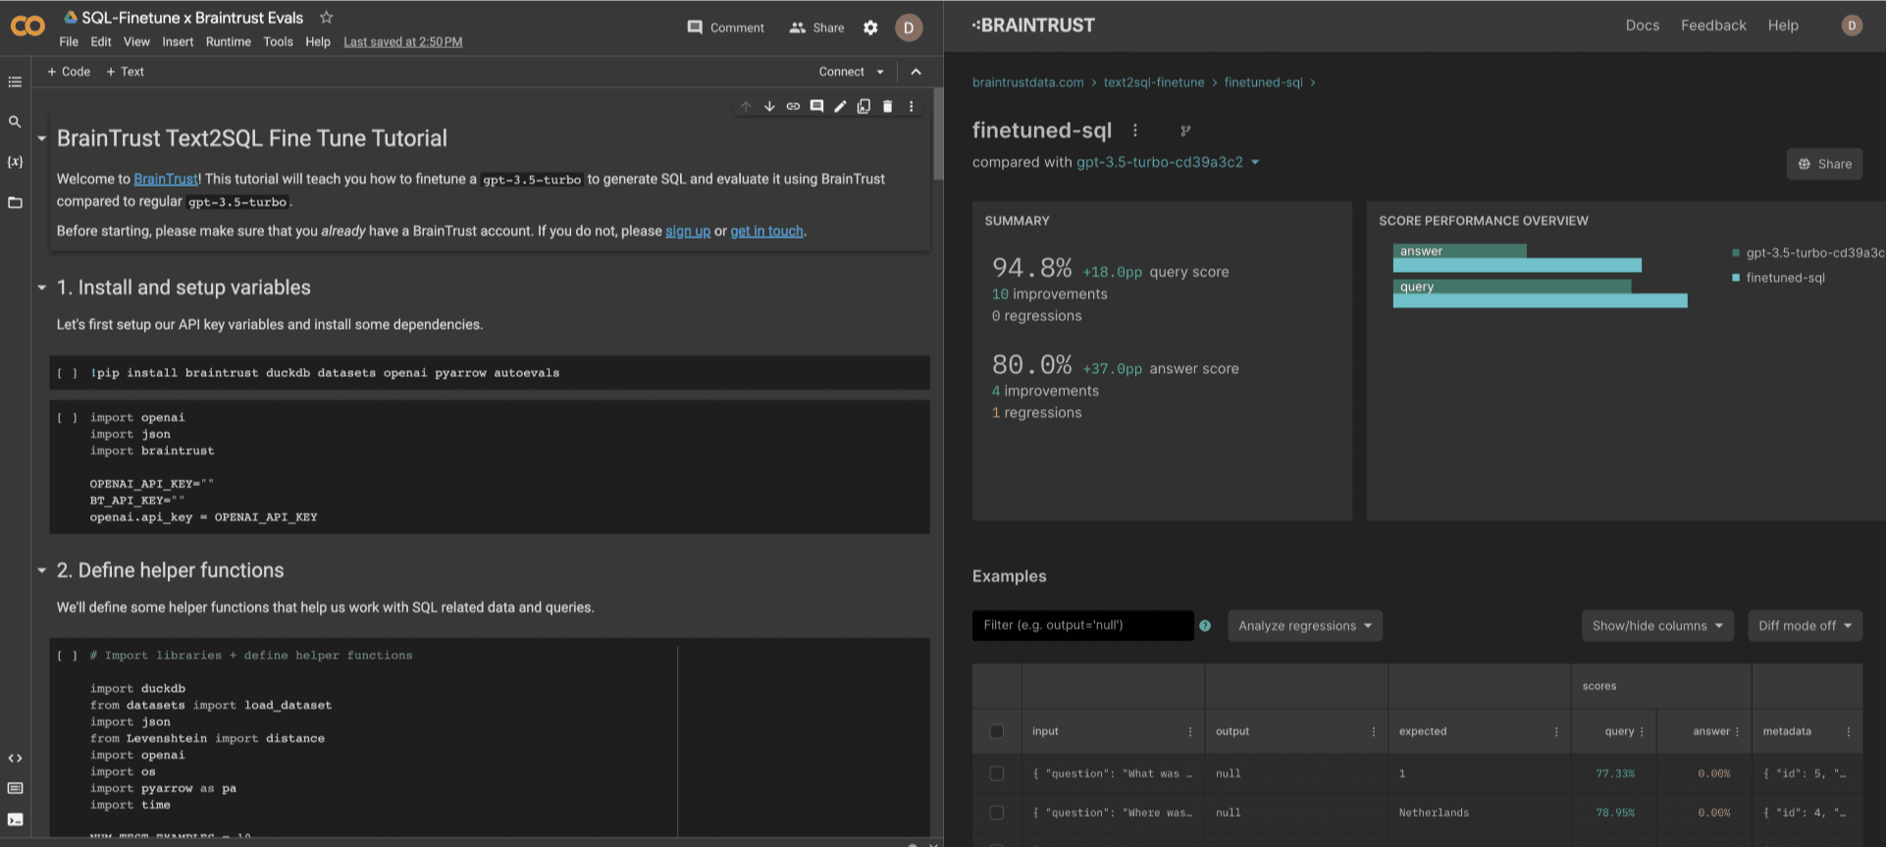Open the Analyze regressions dropdown
Image resolution: width=1886 pixels, height=847 pixels.
coord(1304,626)
